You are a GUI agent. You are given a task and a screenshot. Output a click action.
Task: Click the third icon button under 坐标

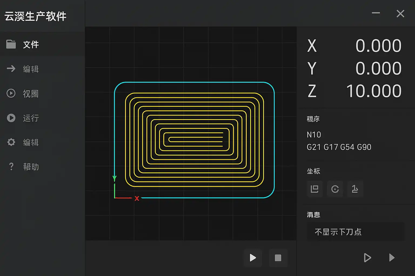[355, 189]
